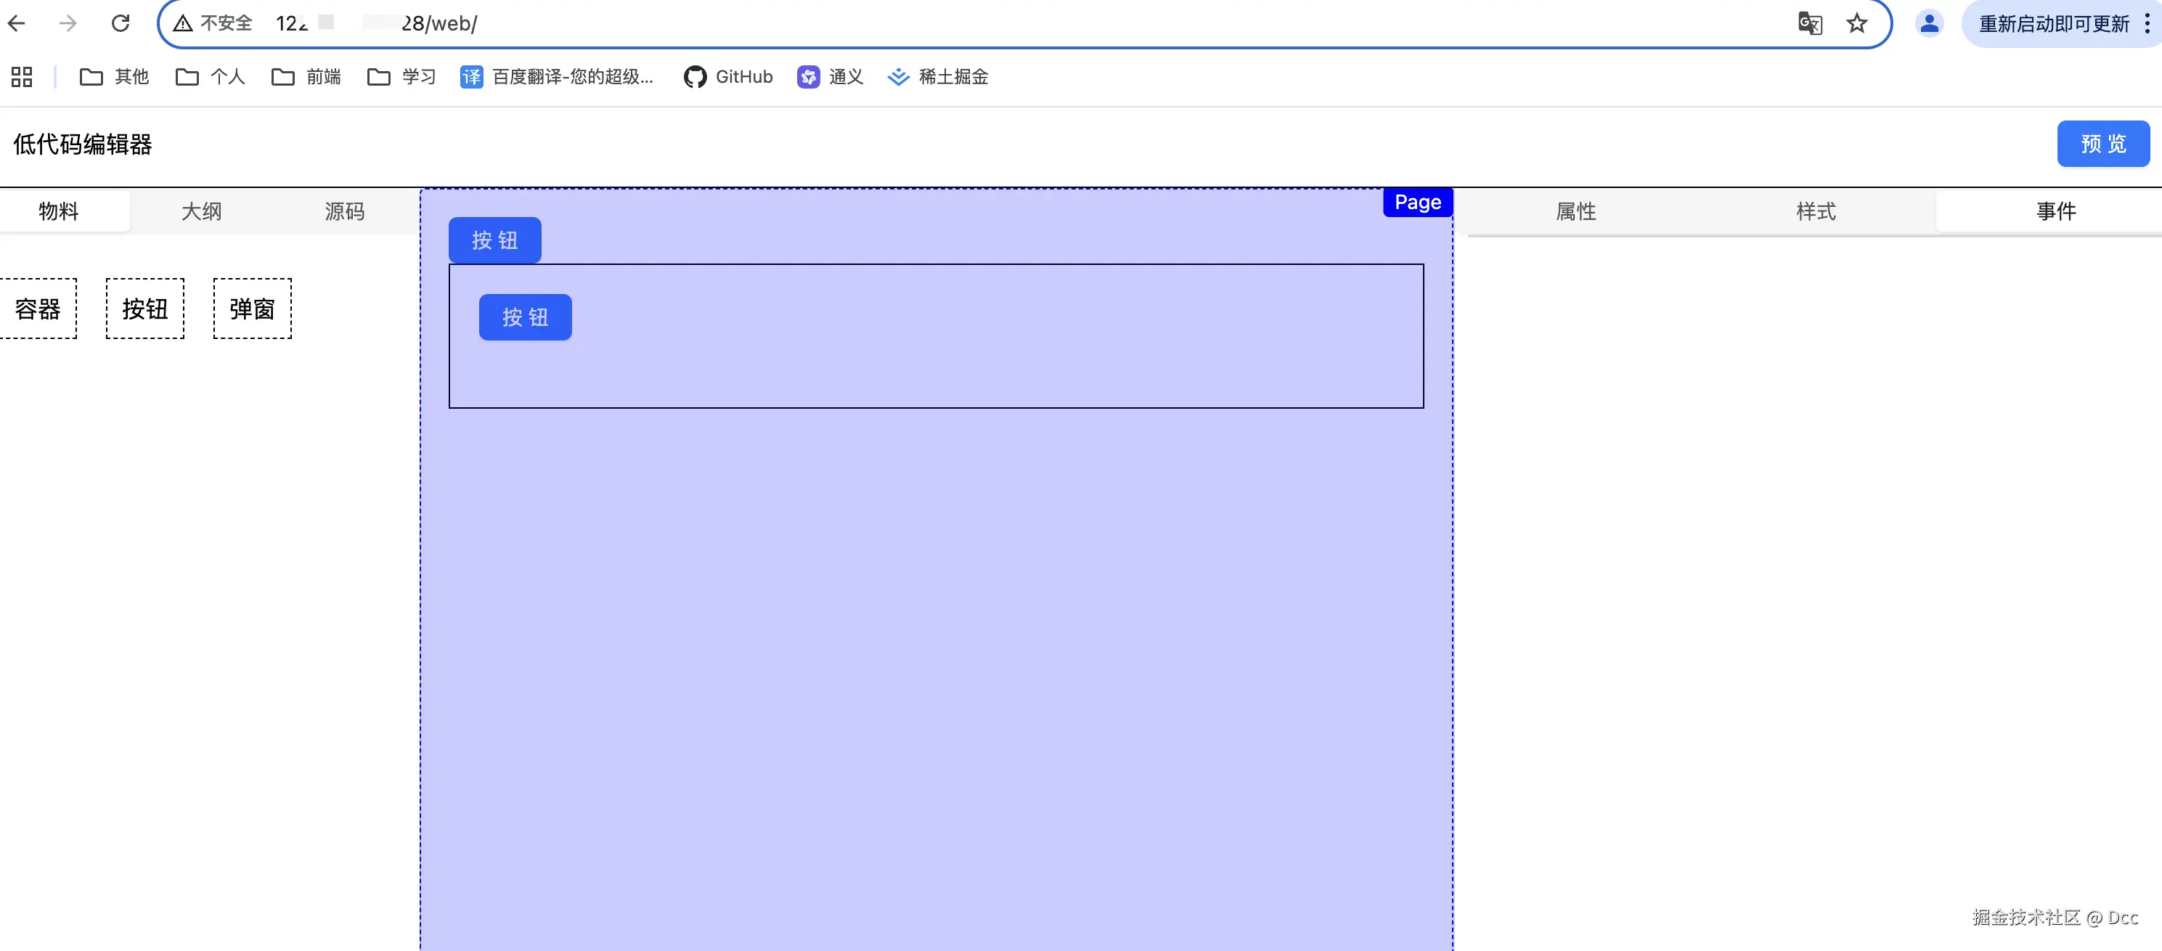Open the 百度翻译 bookmark

pos(558,77)
